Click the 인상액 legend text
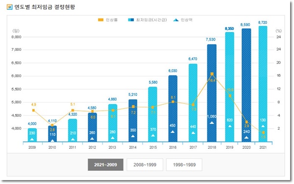This screenshot has height=184, width=294. tap(187, 20)
